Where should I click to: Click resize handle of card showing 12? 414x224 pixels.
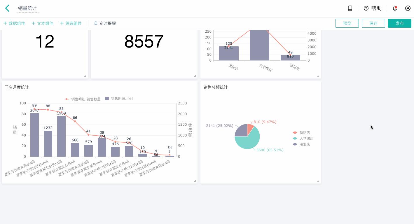(x=85, y=76)
